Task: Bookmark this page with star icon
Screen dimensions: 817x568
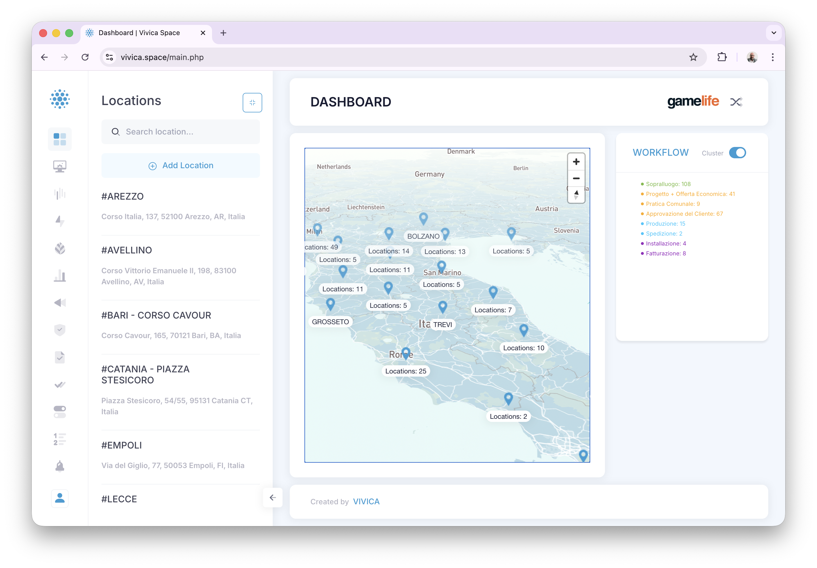Action: pos(693,57)
